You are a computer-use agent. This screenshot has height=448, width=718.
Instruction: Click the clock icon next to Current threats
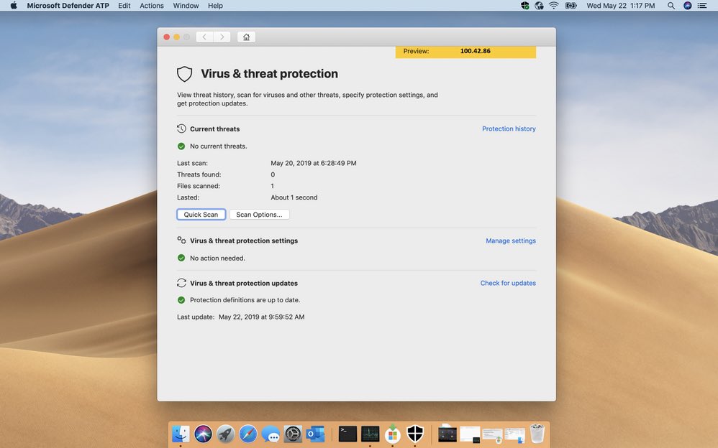[x=181, y=129]
